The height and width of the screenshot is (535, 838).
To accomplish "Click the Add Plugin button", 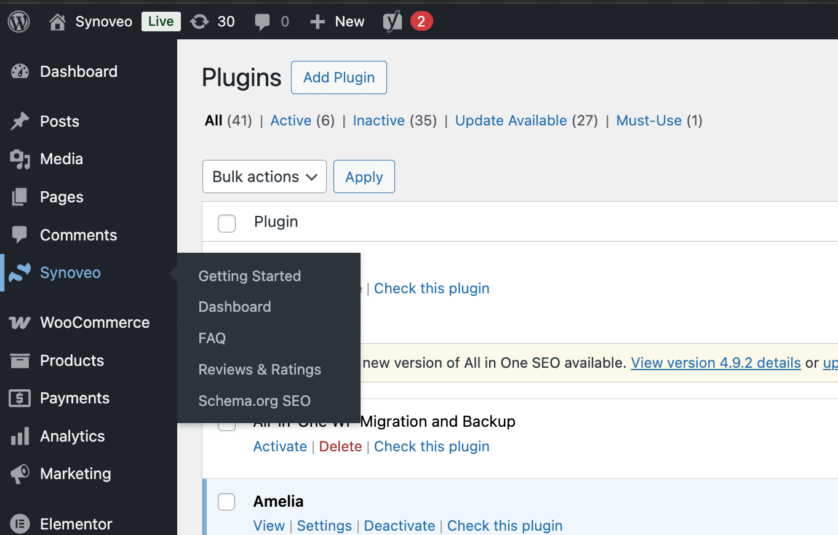I will pos(338,77).
